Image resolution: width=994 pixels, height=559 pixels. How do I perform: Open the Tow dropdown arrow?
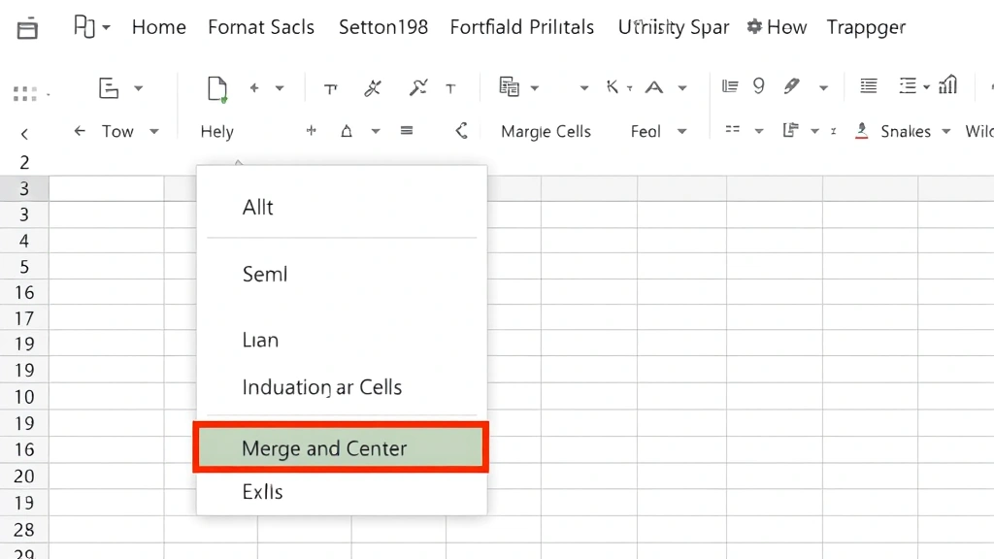point(153,130)
